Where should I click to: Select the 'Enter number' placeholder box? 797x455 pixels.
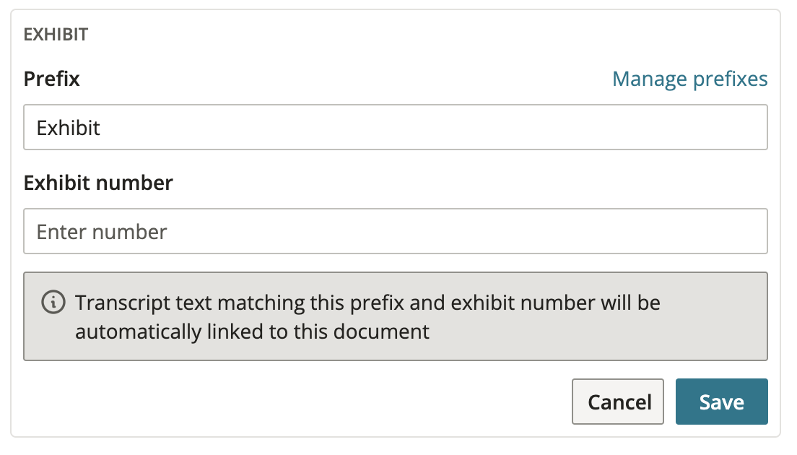395,232
